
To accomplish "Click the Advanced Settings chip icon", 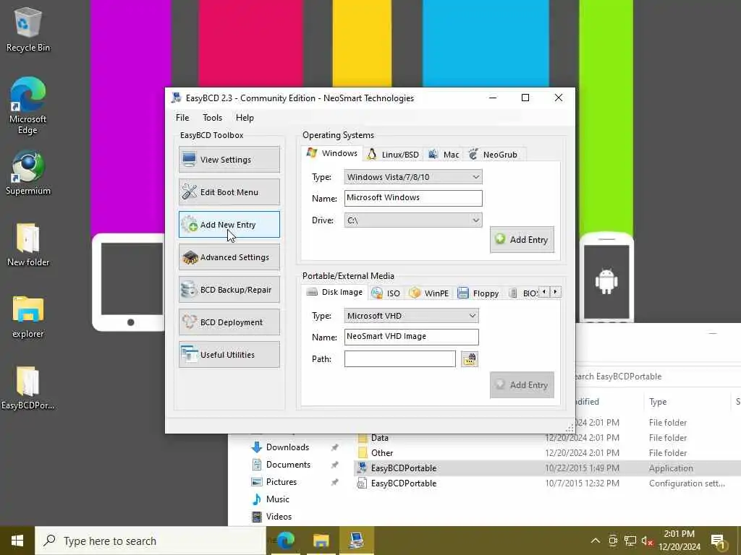I will (x=190, y=257).
